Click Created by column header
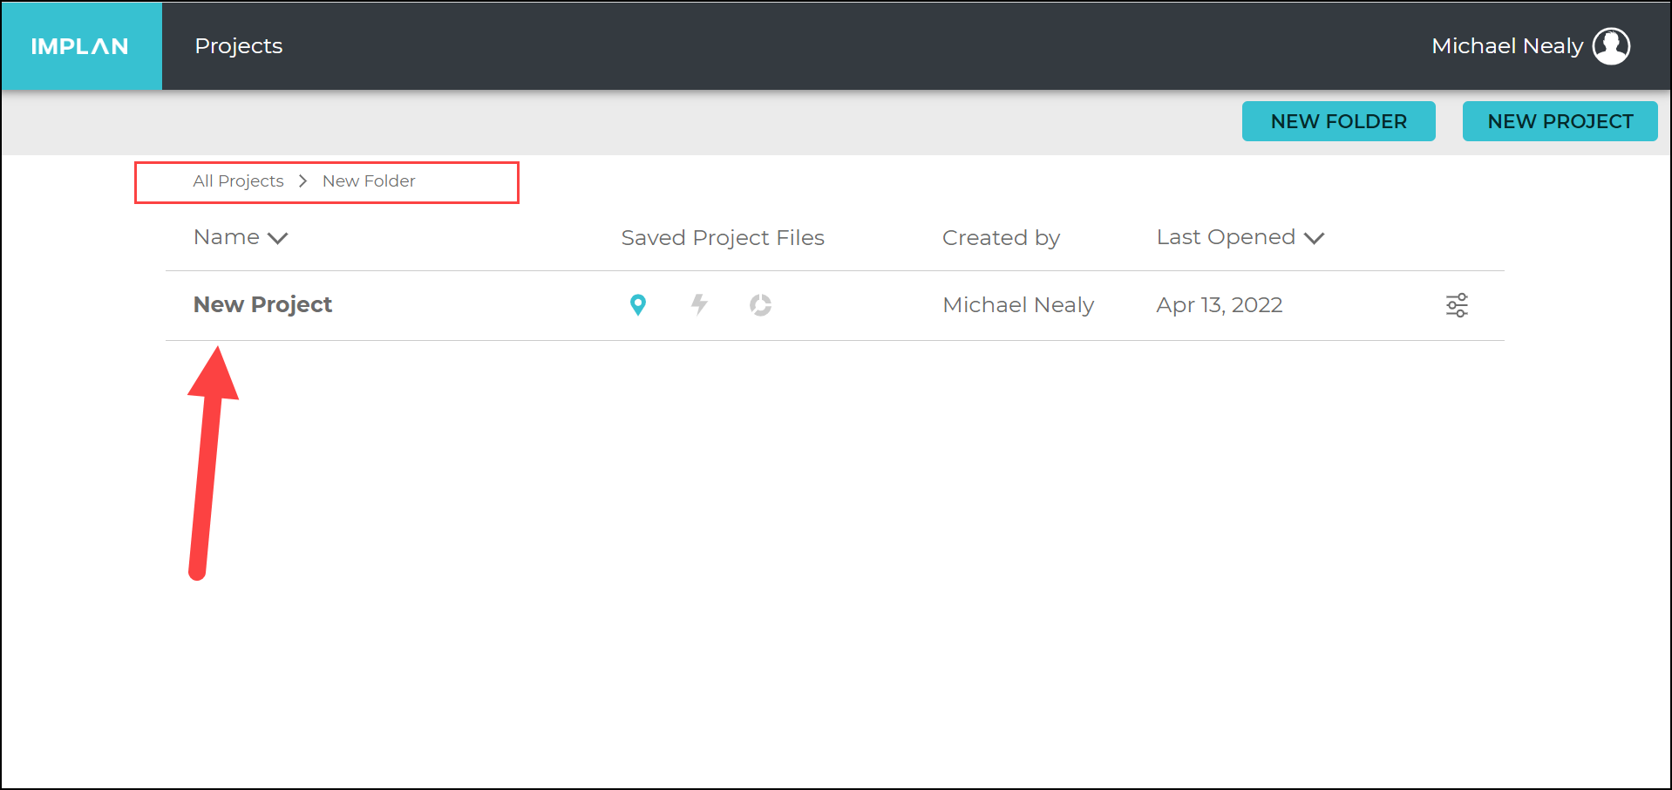The image size is (1672, 790). (1001, 238)
